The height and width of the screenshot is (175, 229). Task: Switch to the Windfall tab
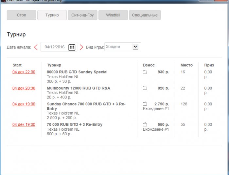[113, 15]
